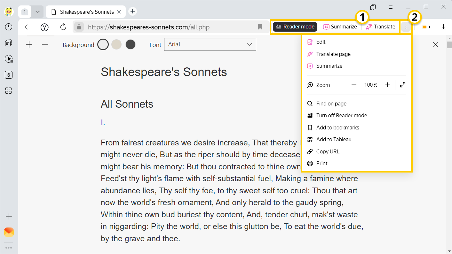Image resolution: width=452 pixels, height=254 pixels.
Task: Enter fullscreen using the expand arrows icon
Action: coord(403,85)
